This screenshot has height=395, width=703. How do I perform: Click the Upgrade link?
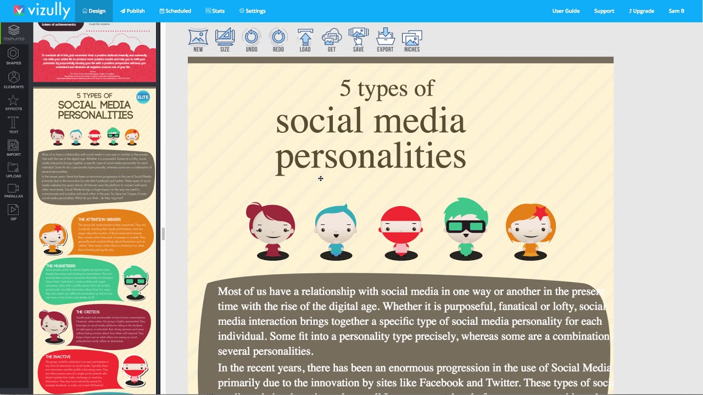[x=641, y=11]
